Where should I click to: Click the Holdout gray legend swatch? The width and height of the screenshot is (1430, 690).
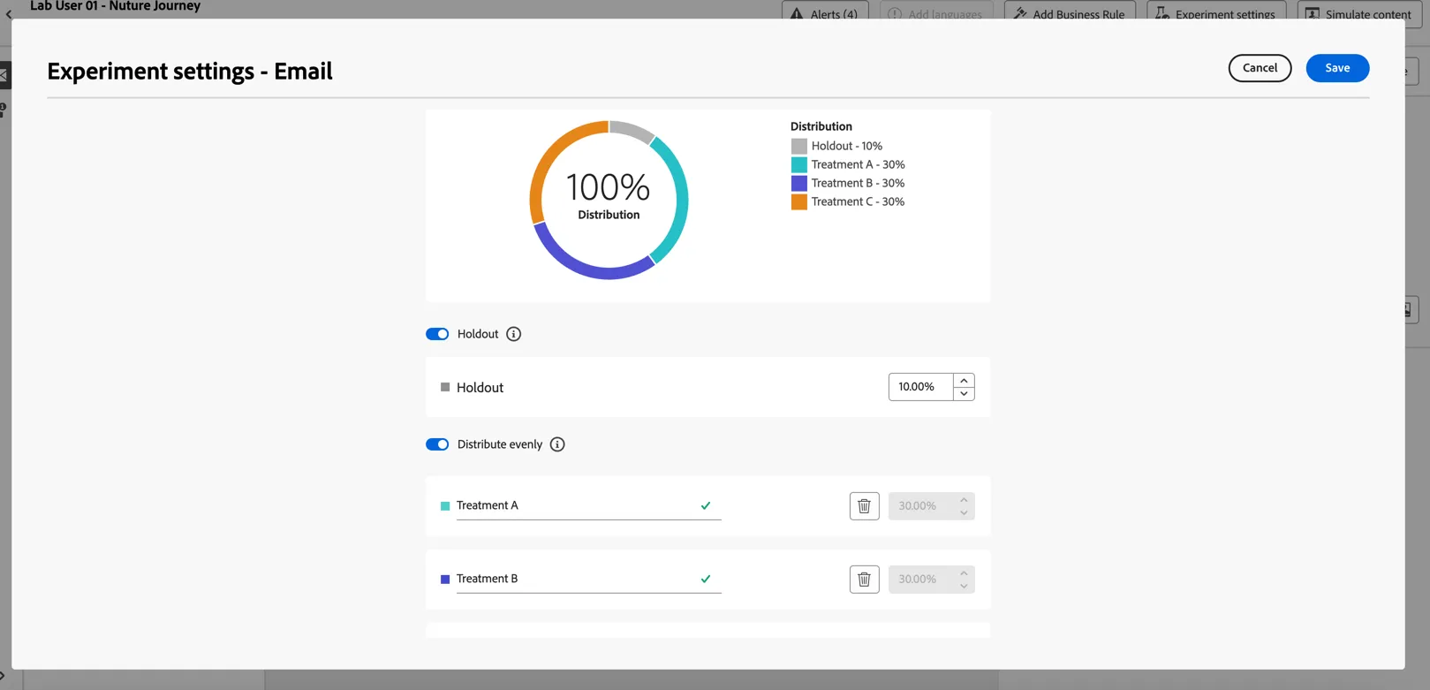tap(798, 146)
